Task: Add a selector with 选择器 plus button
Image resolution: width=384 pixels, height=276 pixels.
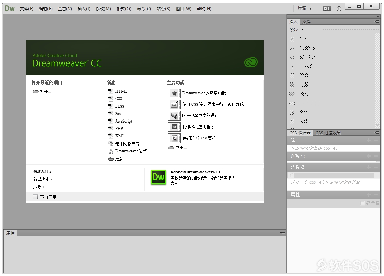Action: coord(369,167)
